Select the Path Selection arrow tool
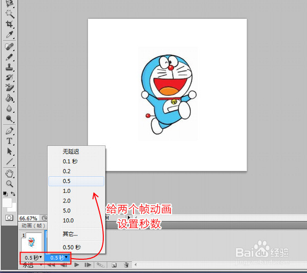 (9, 151)
